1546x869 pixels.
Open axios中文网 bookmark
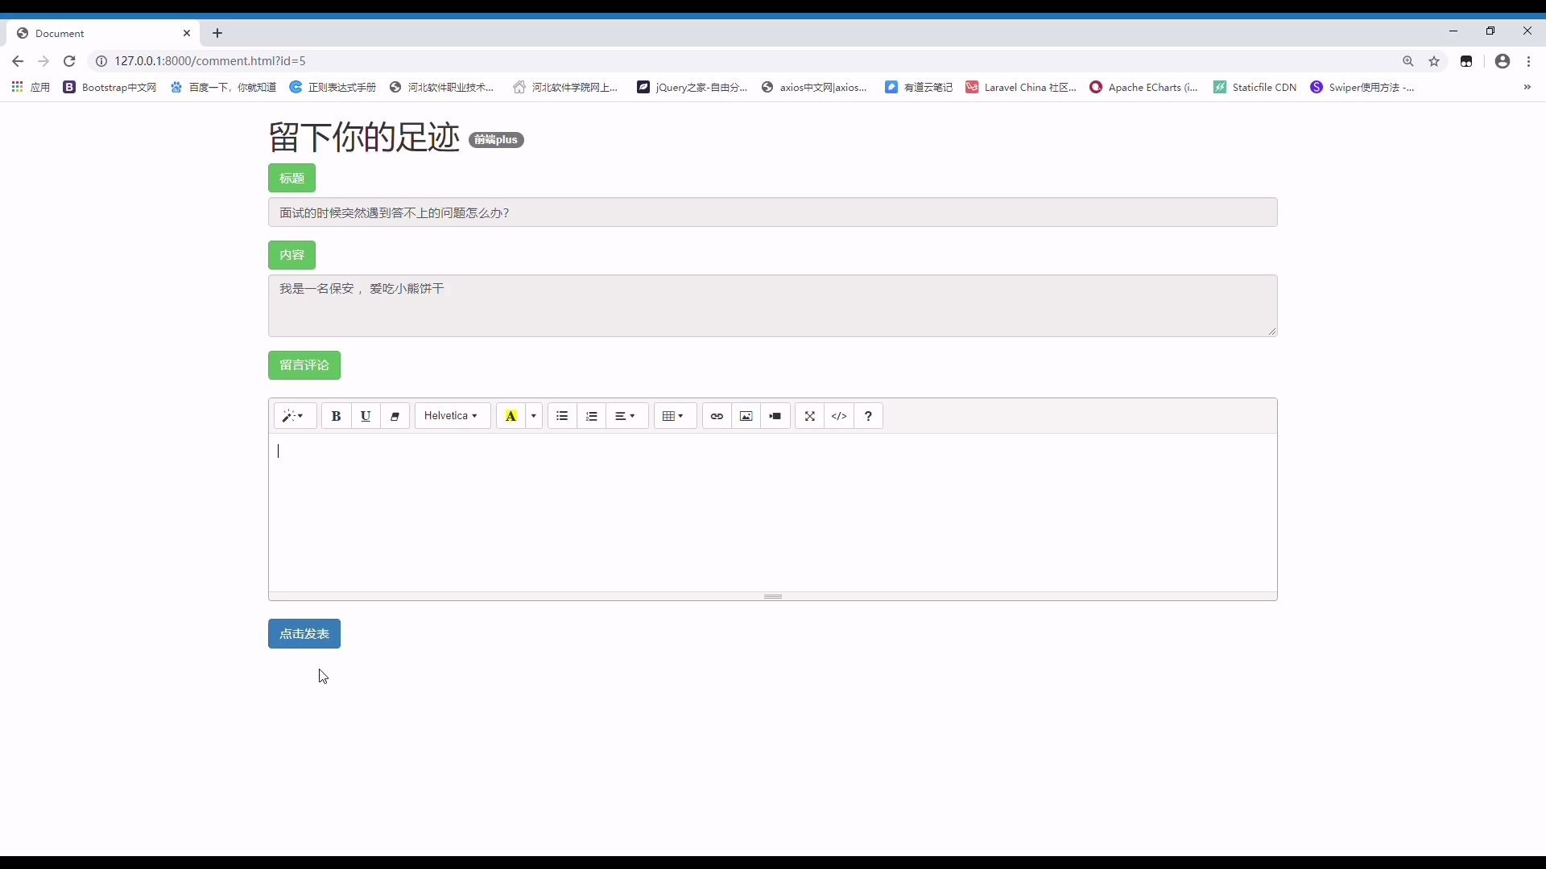815,87
